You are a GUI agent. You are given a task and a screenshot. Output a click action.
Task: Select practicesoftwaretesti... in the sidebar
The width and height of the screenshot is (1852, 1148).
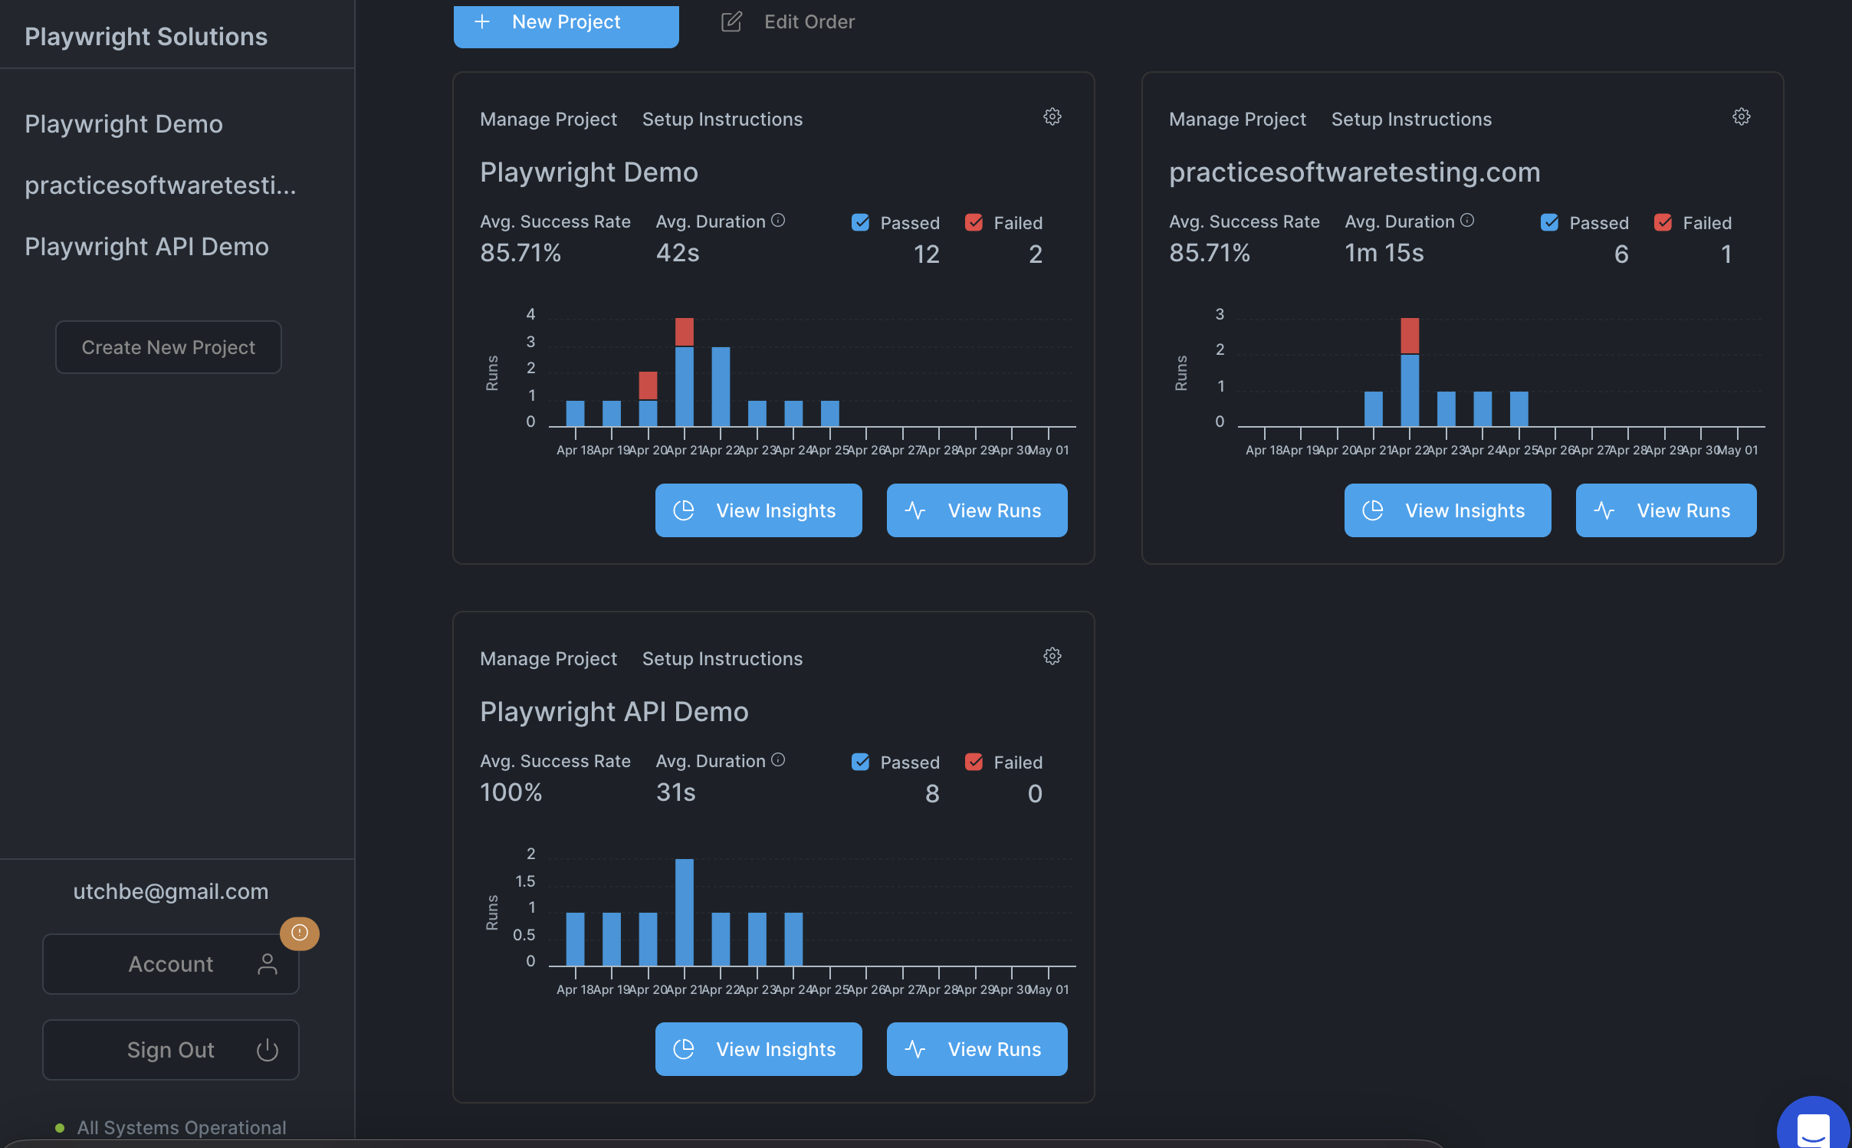161,184
